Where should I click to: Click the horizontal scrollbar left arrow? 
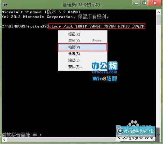coord(4,140)
